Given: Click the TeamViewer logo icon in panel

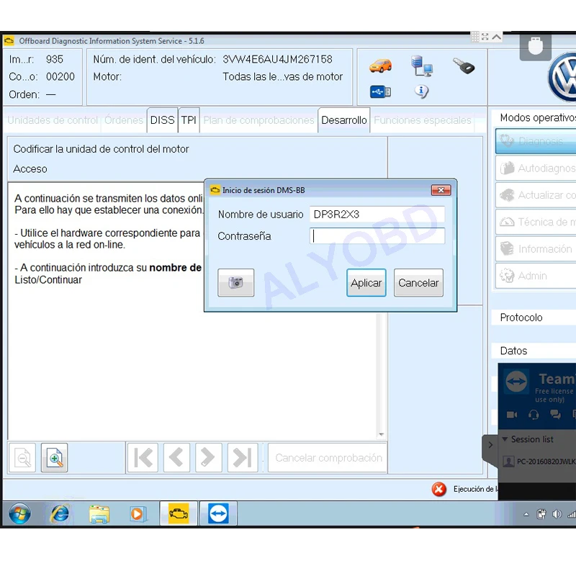Looking at the screenshot, I should (x=516, y=382).
